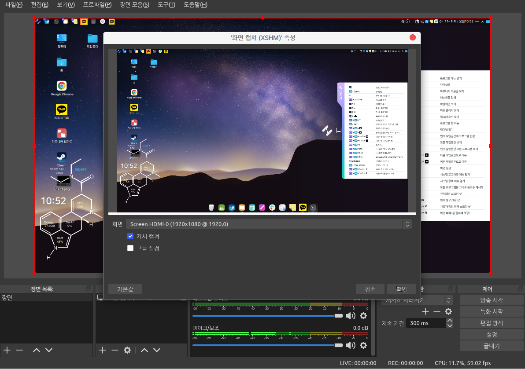Enable the 고급 설정 checkbox

(x=130, y=248)
